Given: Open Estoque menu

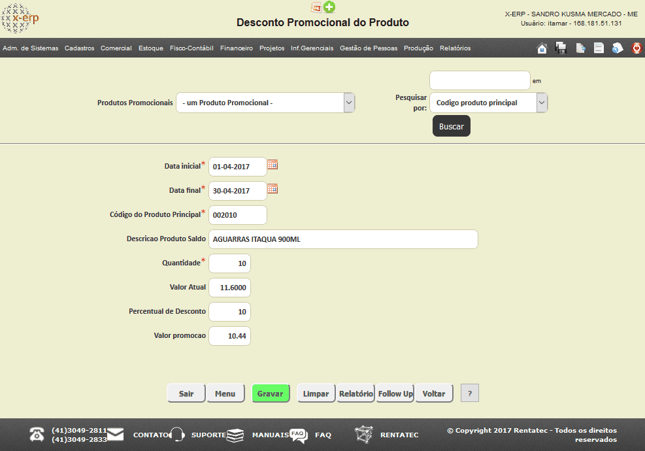Looking at the screenshot, I should click(151, 48).
